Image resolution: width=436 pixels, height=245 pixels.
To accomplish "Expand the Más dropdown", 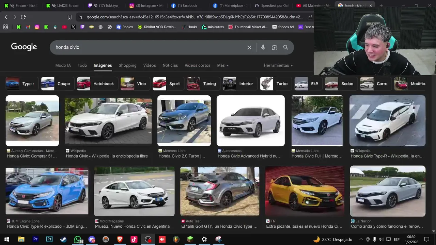I will click(223, 65).
